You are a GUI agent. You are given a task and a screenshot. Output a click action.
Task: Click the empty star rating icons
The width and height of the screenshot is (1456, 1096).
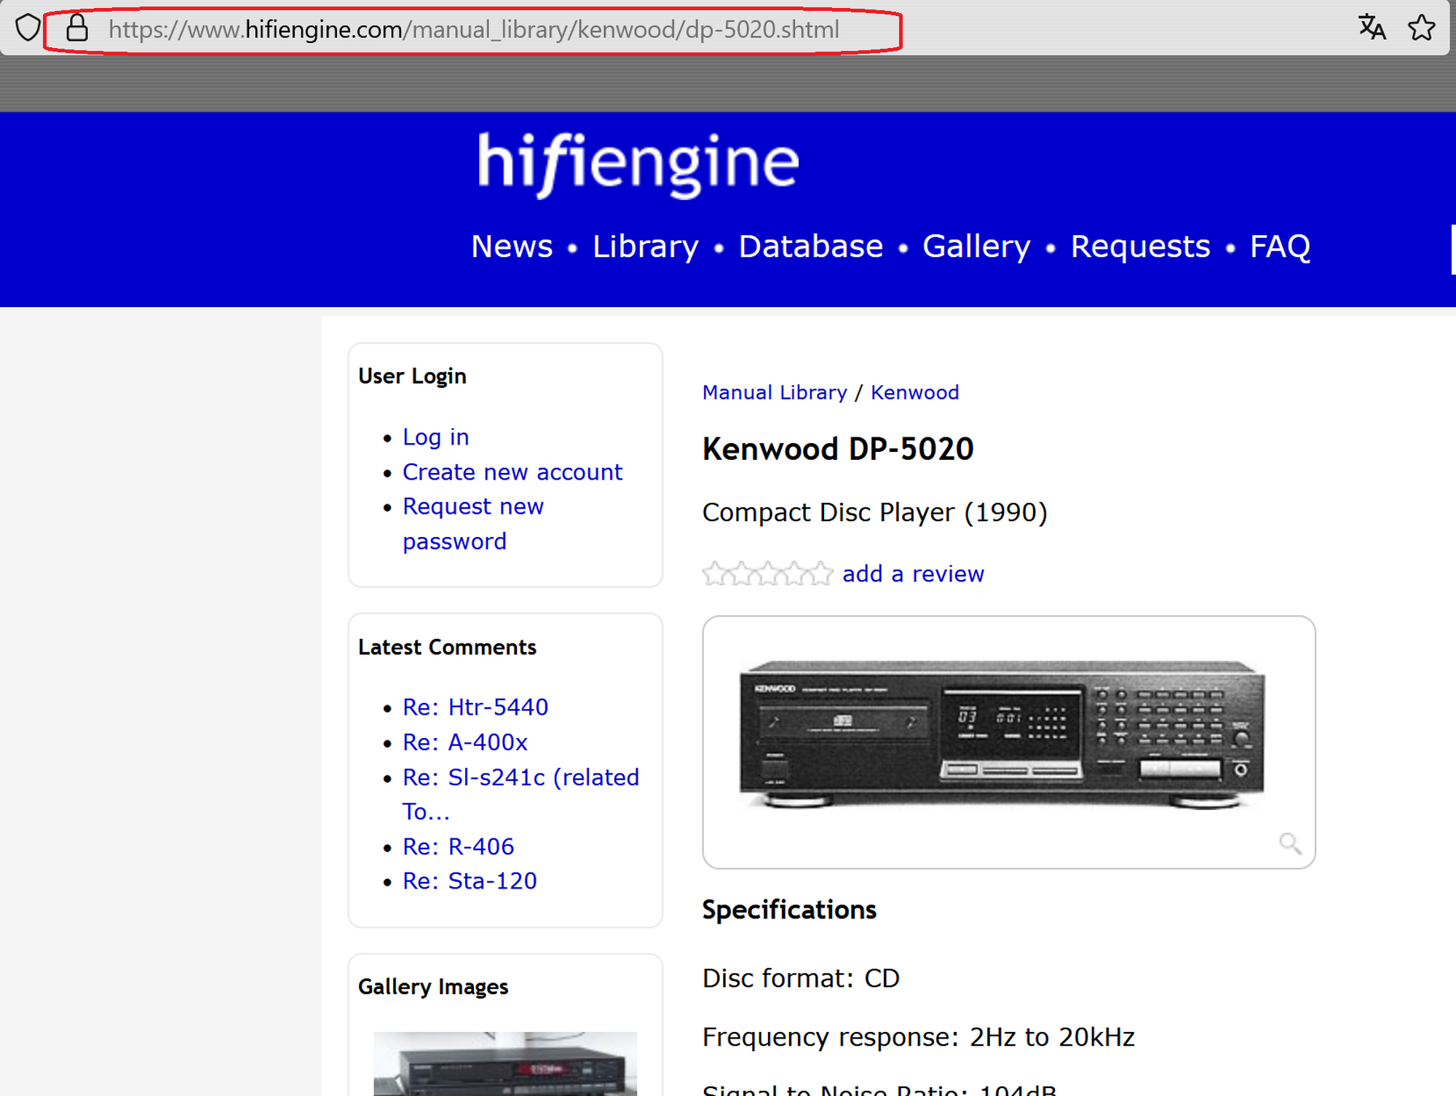(x=767, y=573)
